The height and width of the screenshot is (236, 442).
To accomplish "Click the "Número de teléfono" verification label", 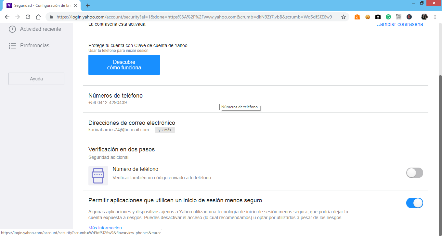I will (x=136, y=169).
